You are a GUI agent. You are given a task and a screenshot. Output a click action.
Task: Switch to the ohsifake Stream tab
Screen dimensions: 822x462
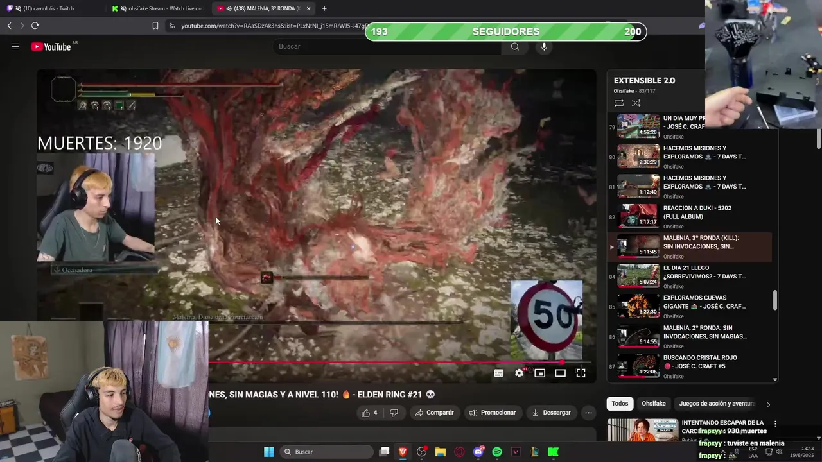point(159,8)
